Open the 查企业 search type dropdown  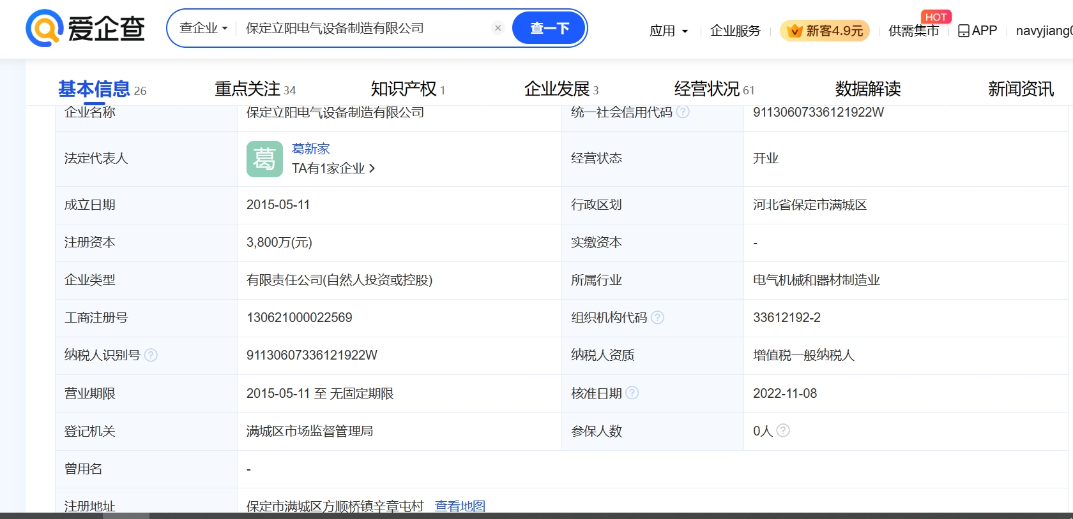coord(203,28)
